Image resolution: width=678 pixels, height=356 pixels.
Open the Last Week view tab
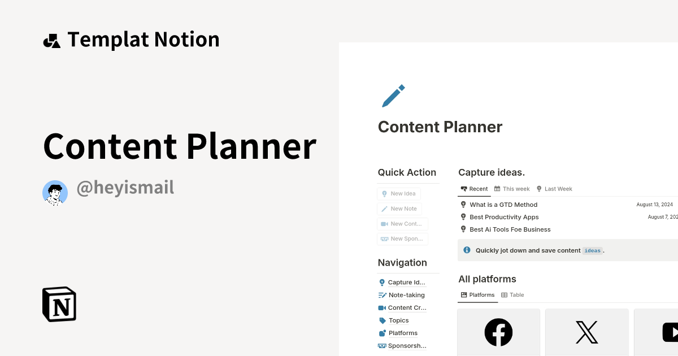tap(554, 189)
